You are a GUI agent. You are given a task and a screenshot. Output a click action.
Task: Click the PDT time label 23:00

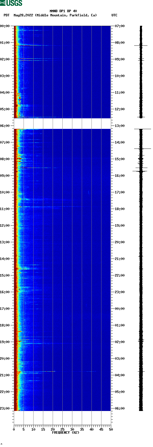[5, 408]
